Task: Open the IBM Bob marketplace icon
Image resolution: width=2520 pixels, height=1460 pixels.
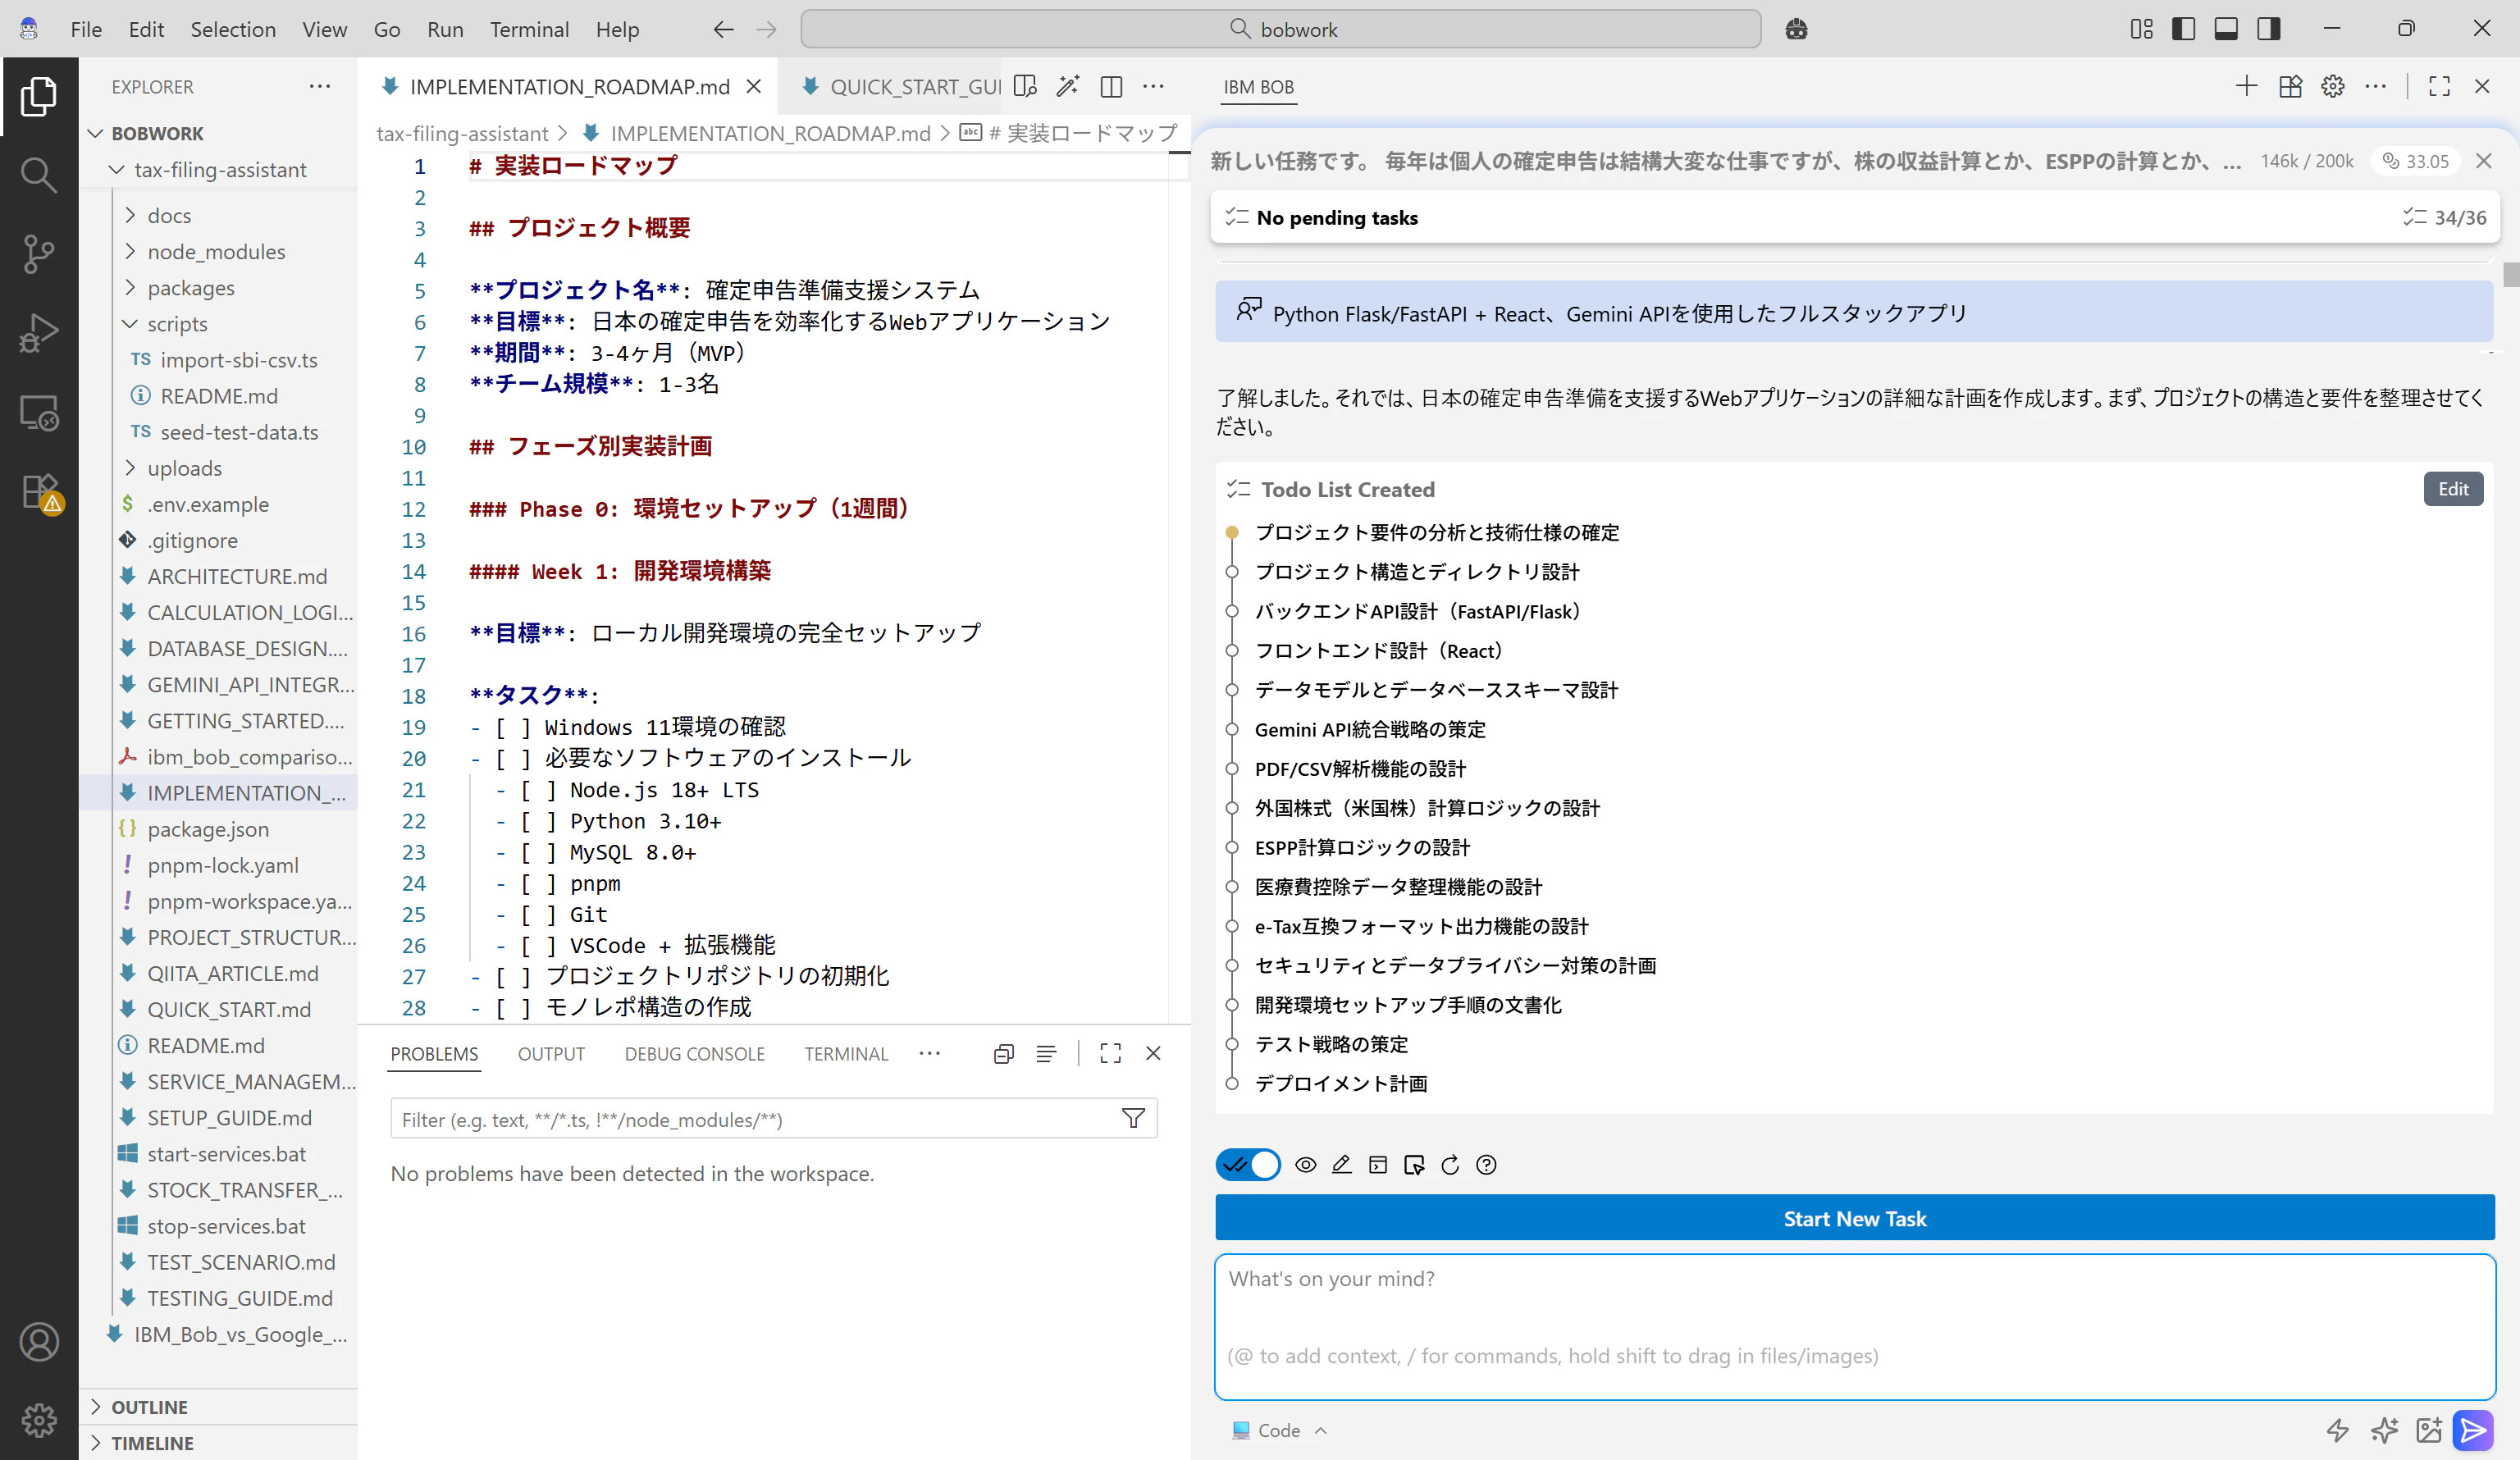Action: 2290,86
